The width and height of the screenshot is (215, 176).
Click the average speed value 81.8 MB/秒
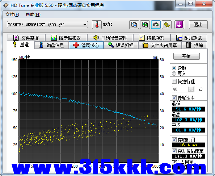[x=189, y=130]
